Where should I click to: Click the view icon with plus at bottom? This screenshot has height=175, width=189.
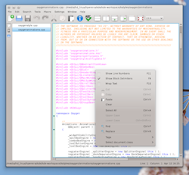(x=115, y=18)
